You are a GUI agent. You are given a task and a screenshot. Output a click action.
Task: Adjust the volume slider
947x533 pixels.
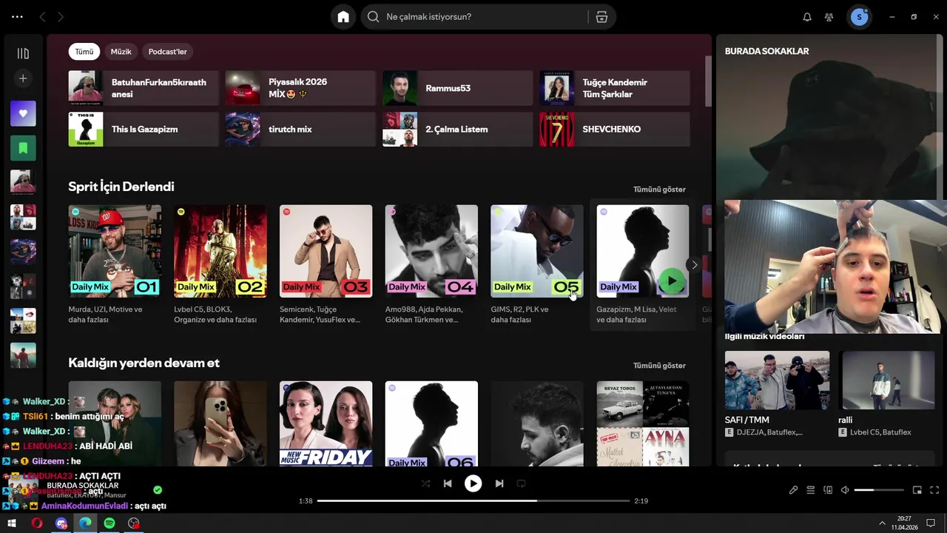pos(879,490)
